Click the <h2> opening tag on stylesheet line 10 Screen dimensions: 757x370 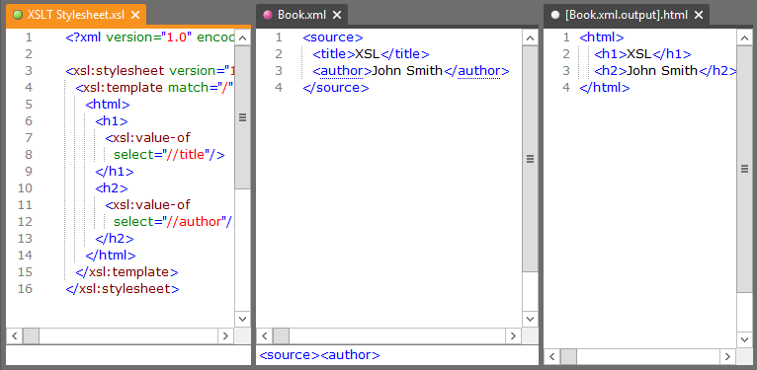pyautogui.click(x=112, y=187)
